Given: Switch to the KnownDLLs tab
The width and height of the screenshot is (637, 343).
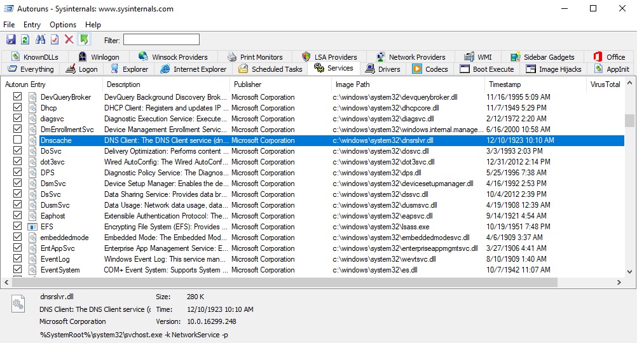Looking at the screenshot, I should (x=35, y=57).
